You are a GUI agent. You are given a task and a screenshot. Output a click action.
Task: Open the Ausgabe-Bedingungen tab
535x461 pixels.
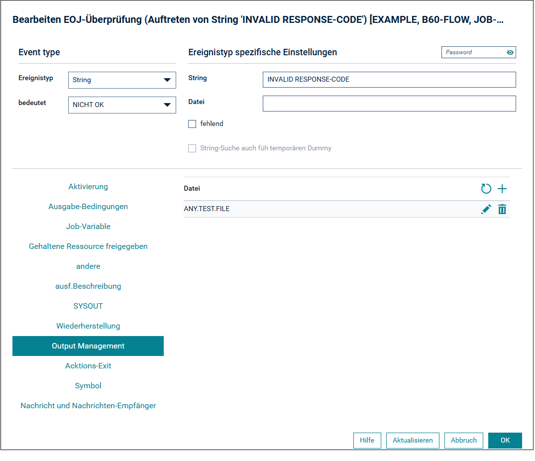point(88,207)
